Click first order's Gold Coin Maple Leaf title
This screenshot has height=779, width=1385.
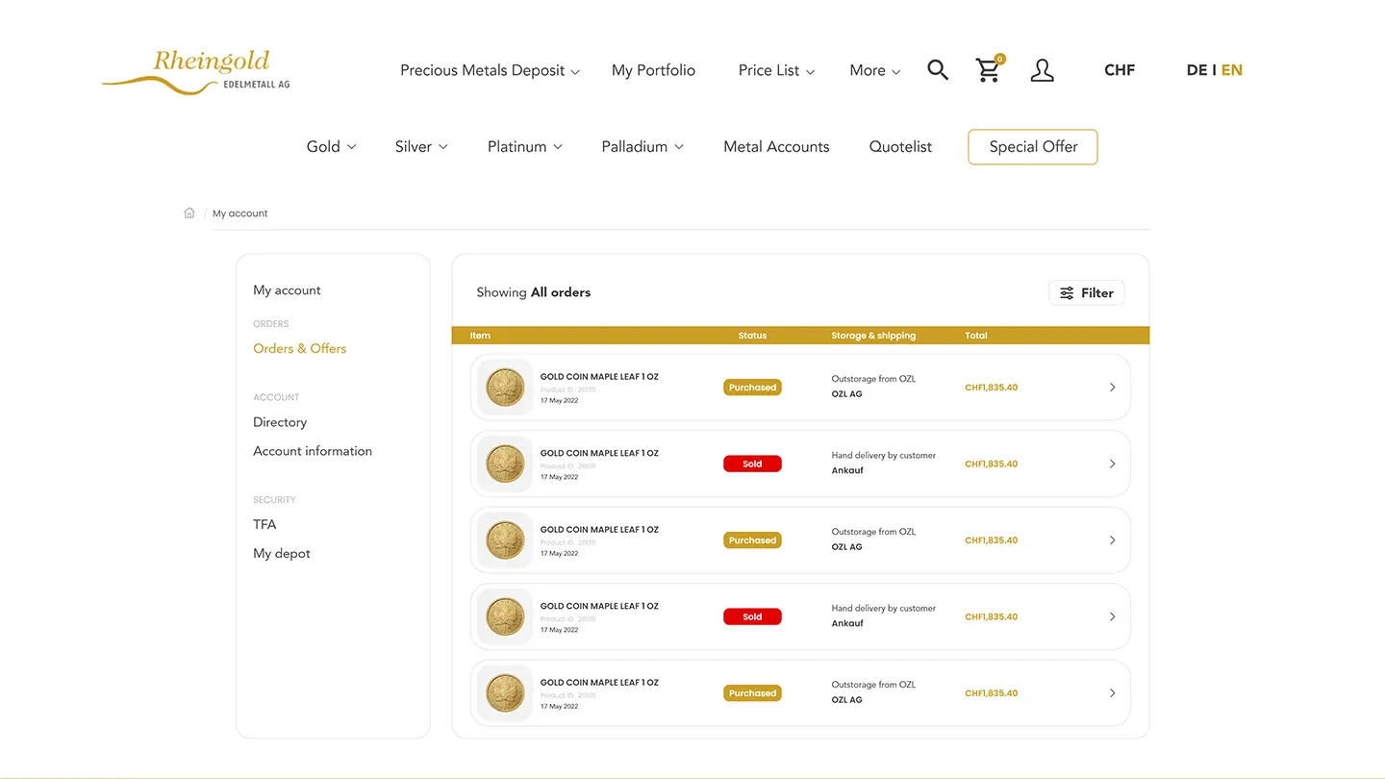(x=599, y=377)
